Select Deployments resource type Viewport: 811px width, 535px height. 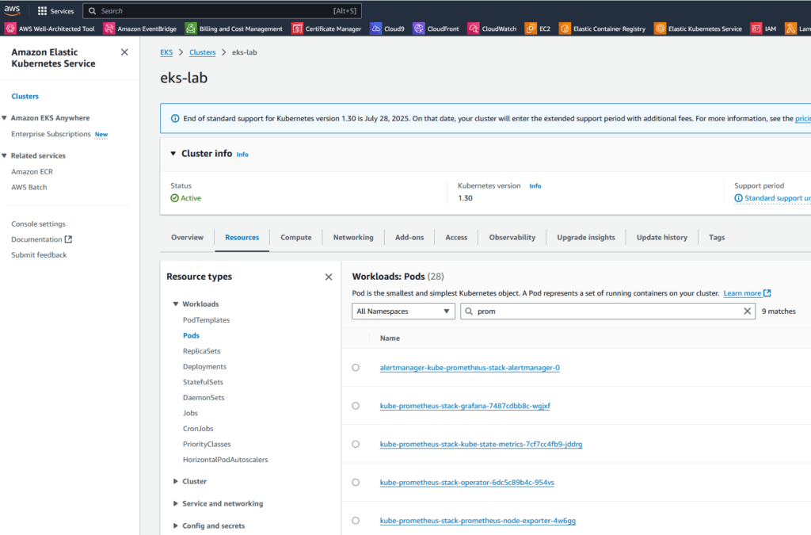click(x=204, y=366)
